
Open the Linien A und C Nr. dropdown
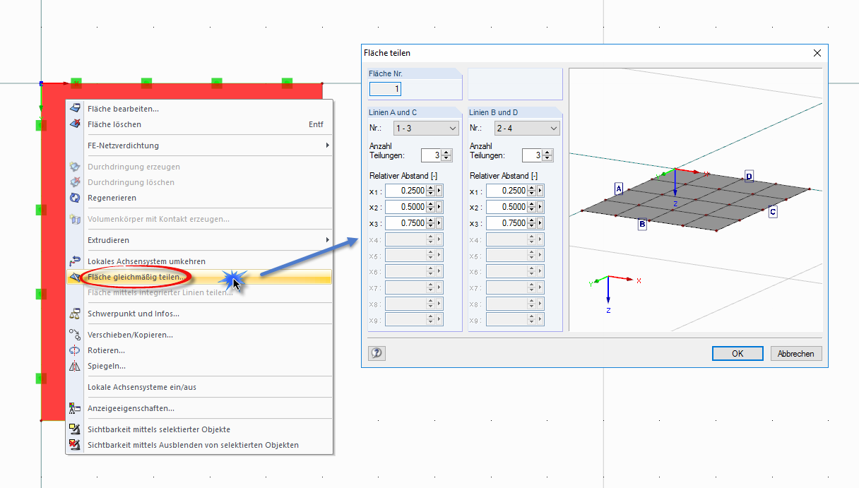click(x=425, y=129)
